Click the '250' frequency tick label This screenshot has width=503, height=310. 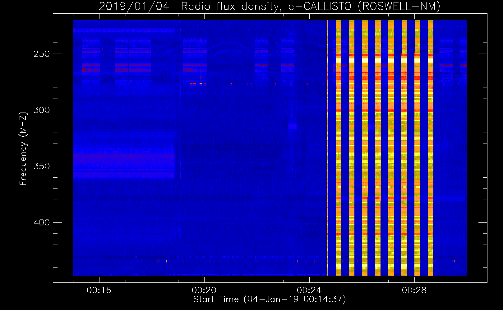42,54
